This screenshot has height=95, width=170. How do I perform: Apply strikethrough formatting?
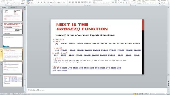pyautogui.click(x=51, y=2)
